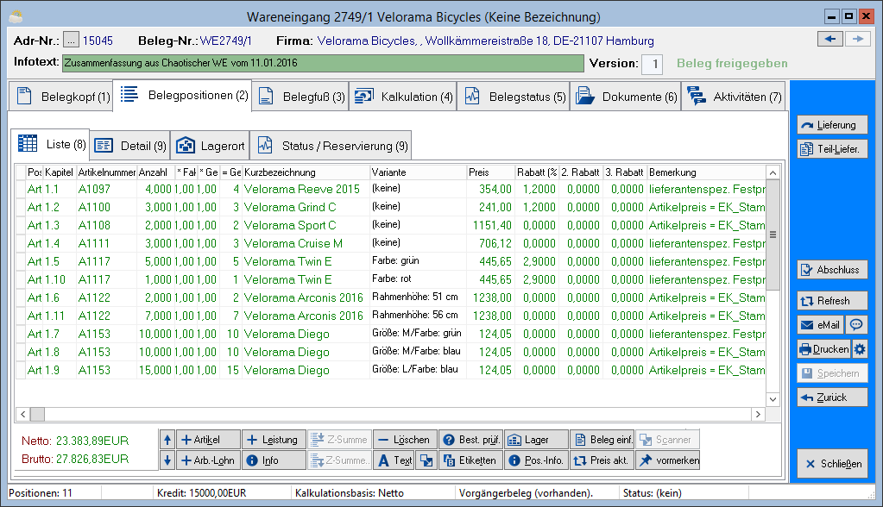Delete position with Löschen
Viewport: 883px width, 507px height.
point(405,440)
